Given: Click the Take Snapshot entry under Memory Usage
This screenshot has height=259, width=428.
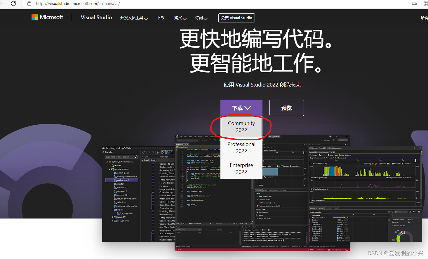Looking at the screenshot, I should (262, 212).
